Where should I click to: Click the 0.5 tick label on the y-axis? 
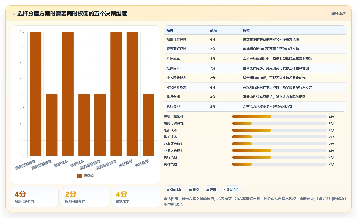pyautogui.click(x=22, y=140)
